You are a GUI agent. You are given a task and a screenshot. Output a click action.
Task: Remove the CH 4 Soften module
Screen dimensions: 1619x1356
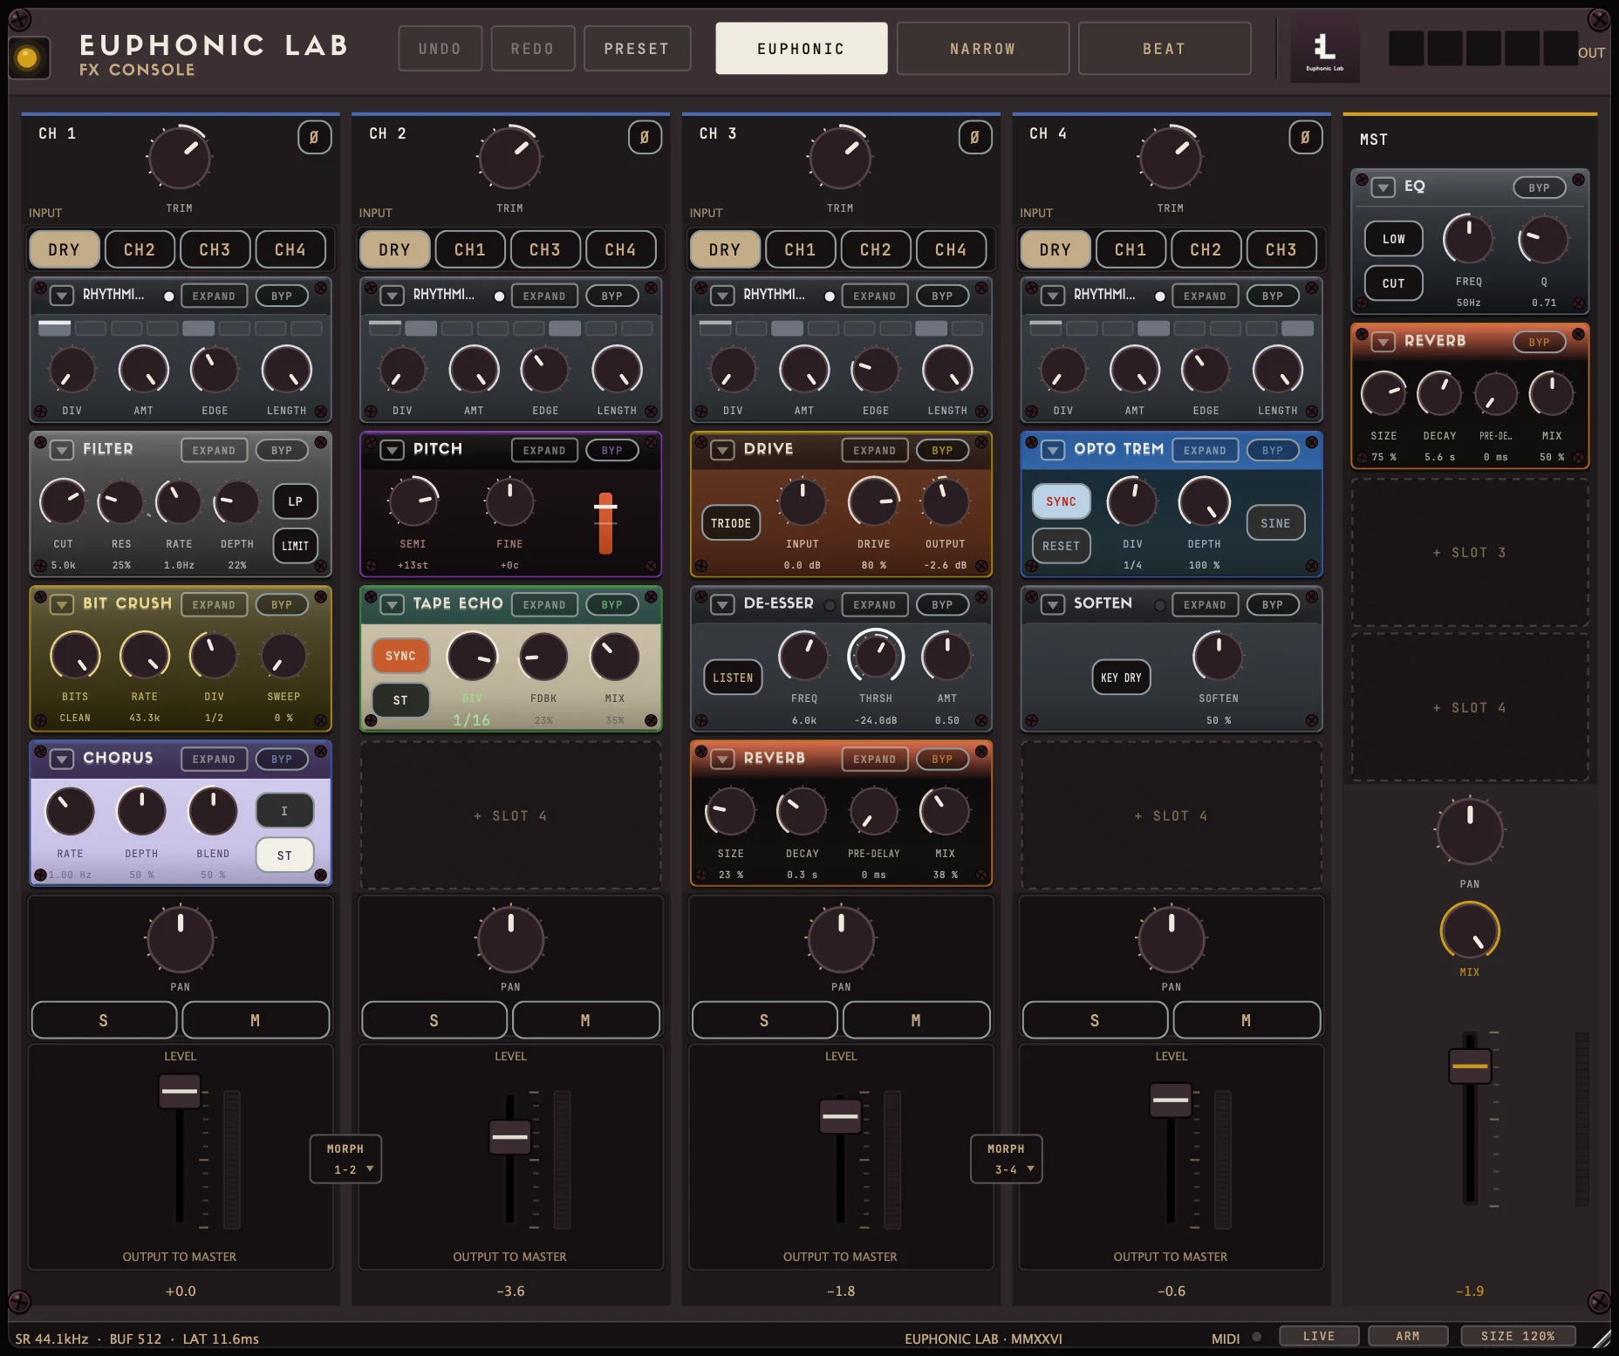1312,597
